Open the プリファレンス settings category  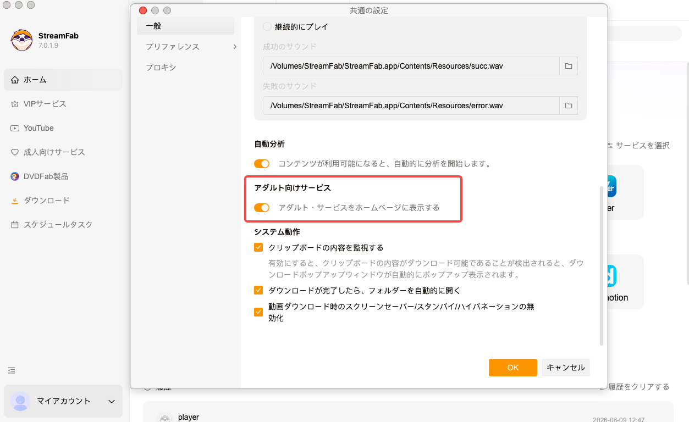pos(185,47)
